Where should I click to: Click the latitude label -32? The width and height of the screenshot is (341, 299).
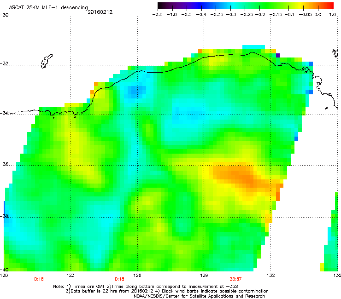[4, 63]
